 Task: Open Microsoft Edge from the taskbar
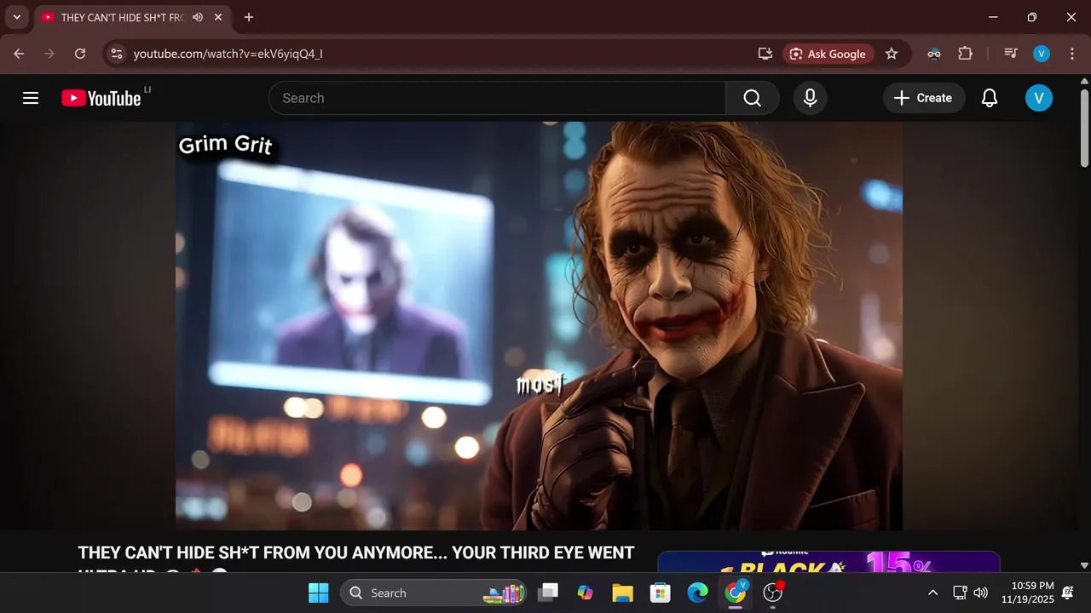tap(697, 593)
